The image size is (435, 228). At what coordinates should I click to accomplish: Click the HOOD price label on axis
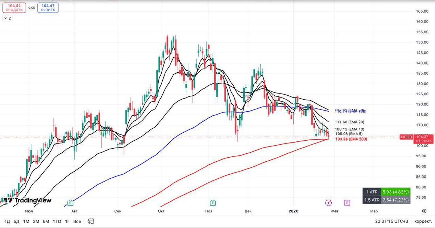click(x=406, y=137)
